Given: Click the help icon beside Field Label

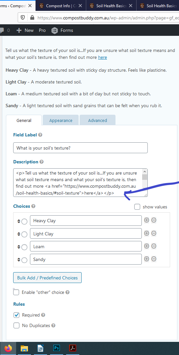Looking at the screenshot, I should tap(40, 135).
